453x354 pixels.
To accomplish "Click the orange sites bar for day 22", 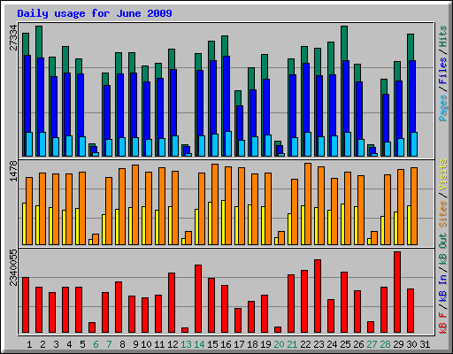I will tap(308, 204).
